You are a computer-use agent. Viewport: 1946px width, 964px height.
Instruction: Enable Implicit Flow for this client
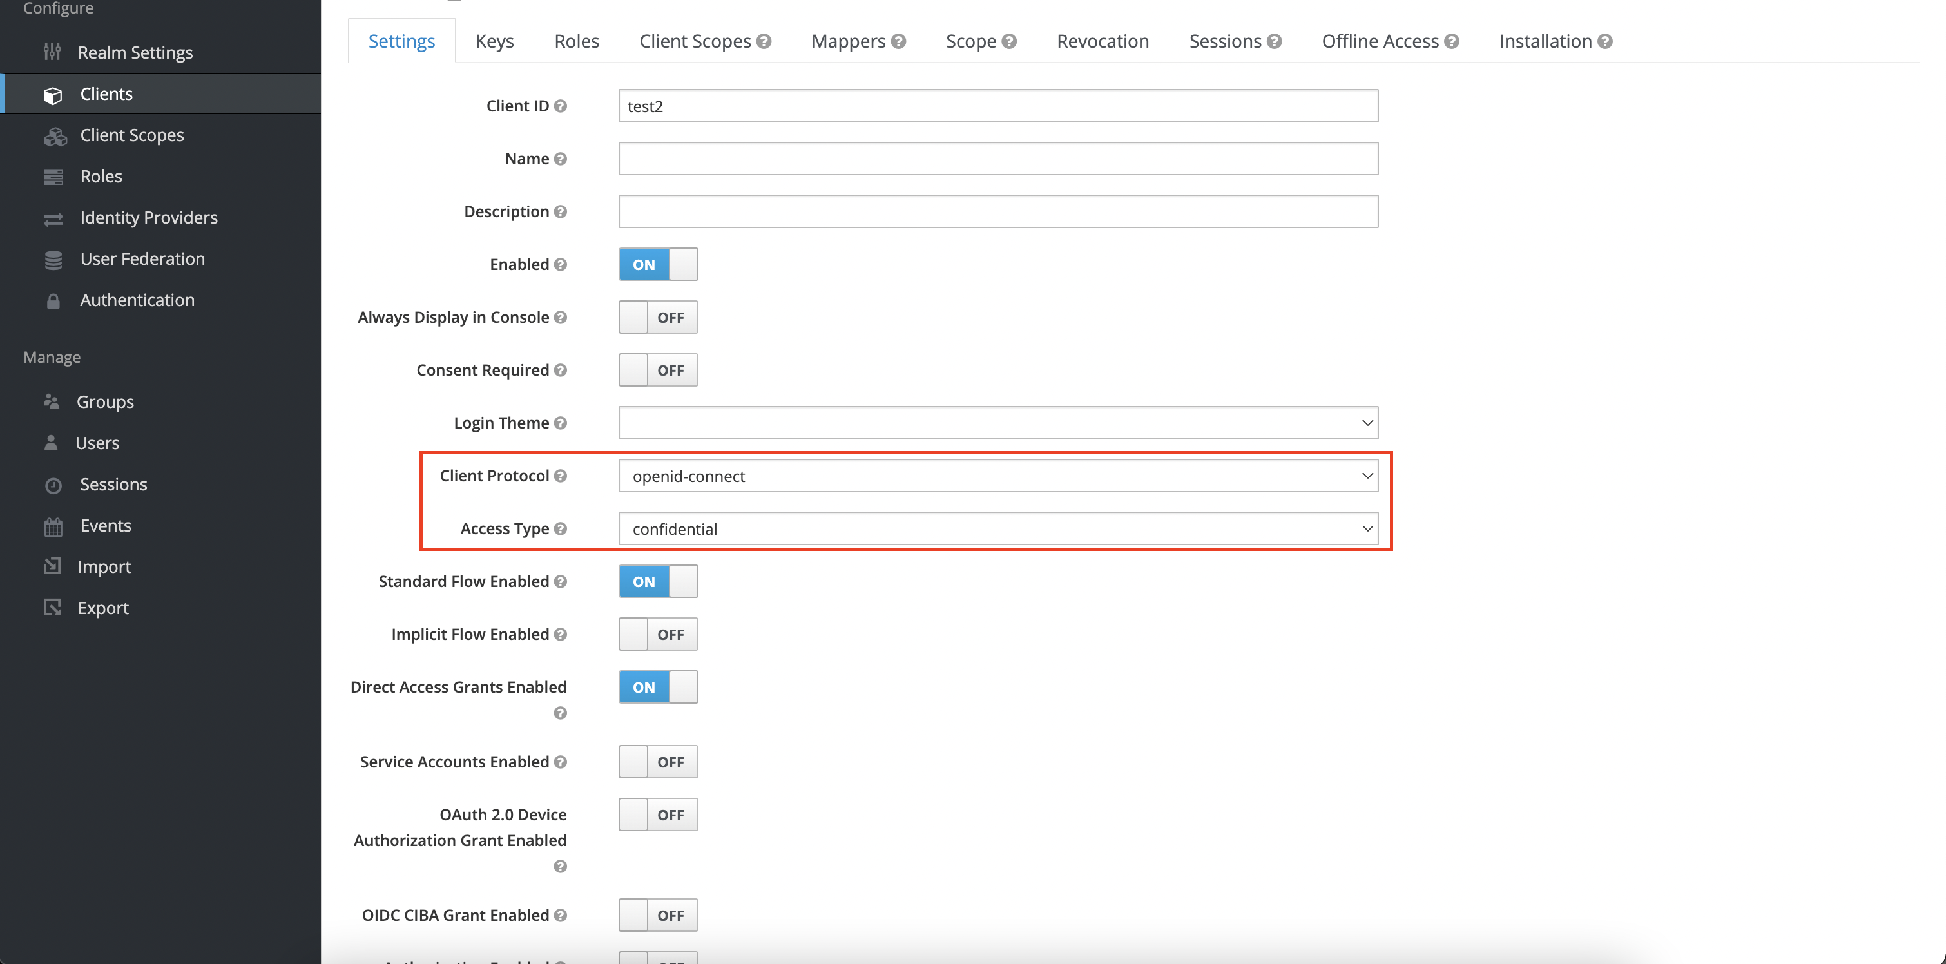(657, 634)
